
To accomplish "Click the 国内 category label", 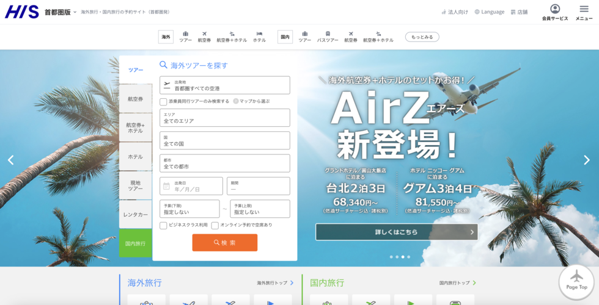I will tap(285, 37).
